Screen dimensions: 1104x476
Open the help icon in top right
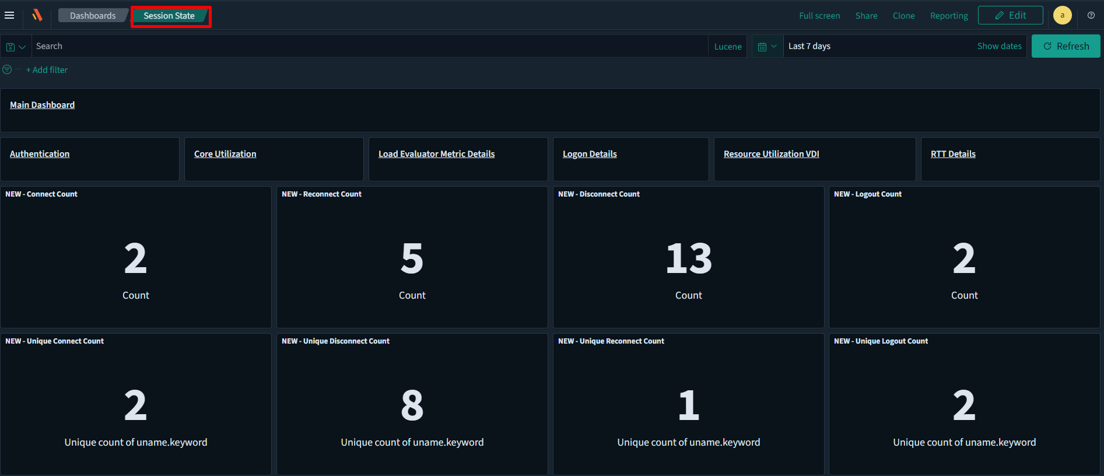[x=1091, y=15]
